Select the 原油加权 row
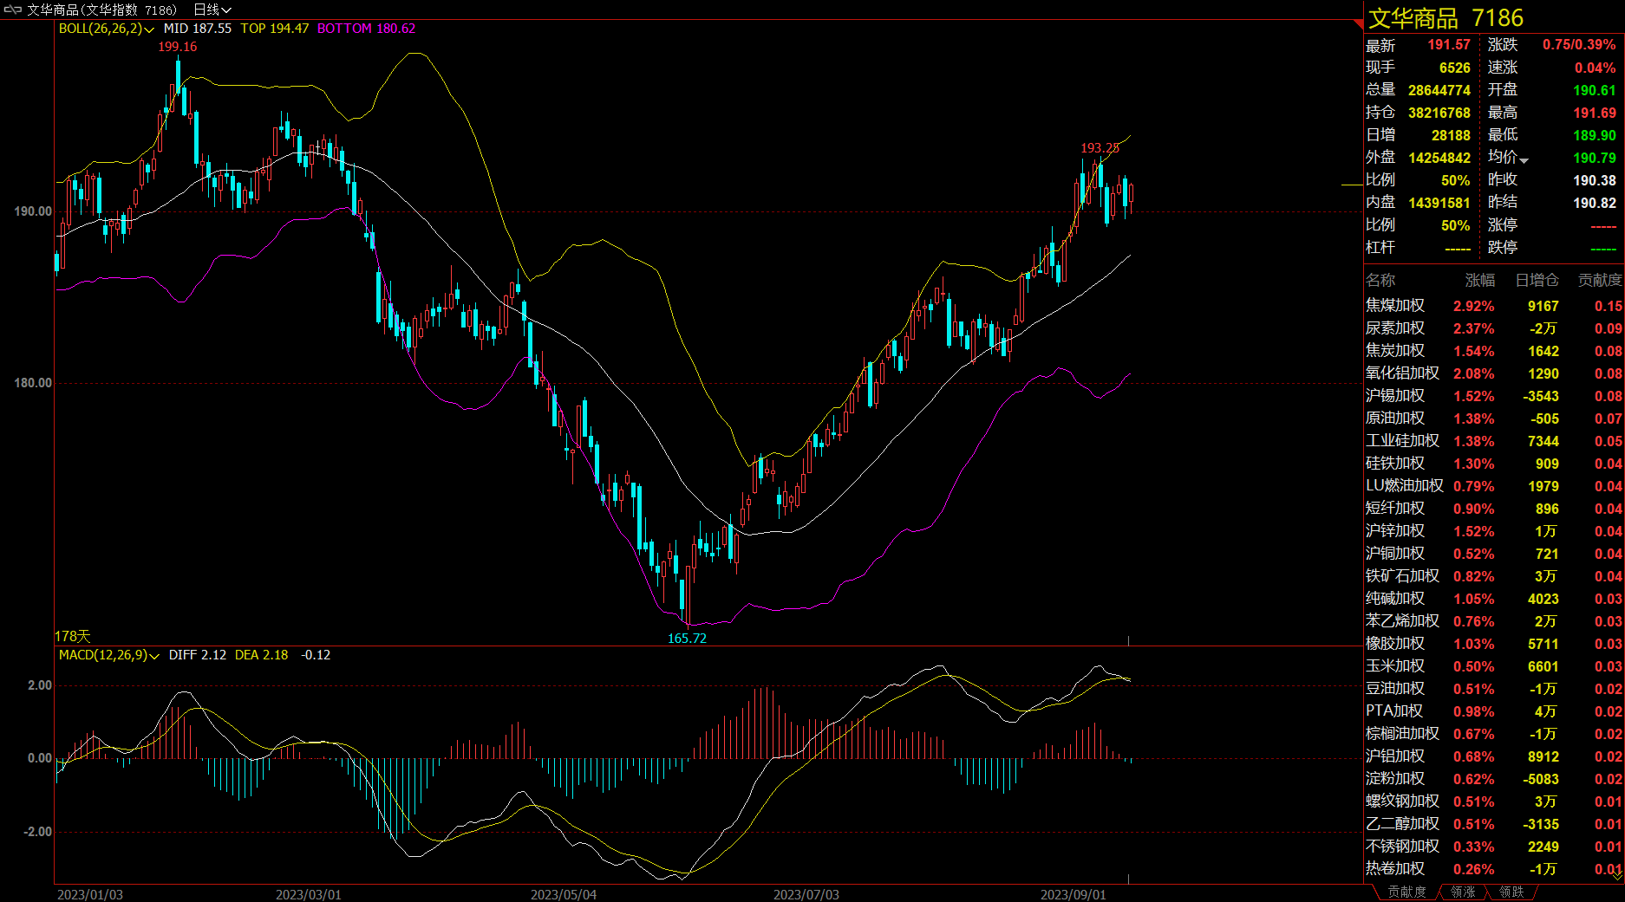This screenshot has height=902, width=1625. (1494, 419)
